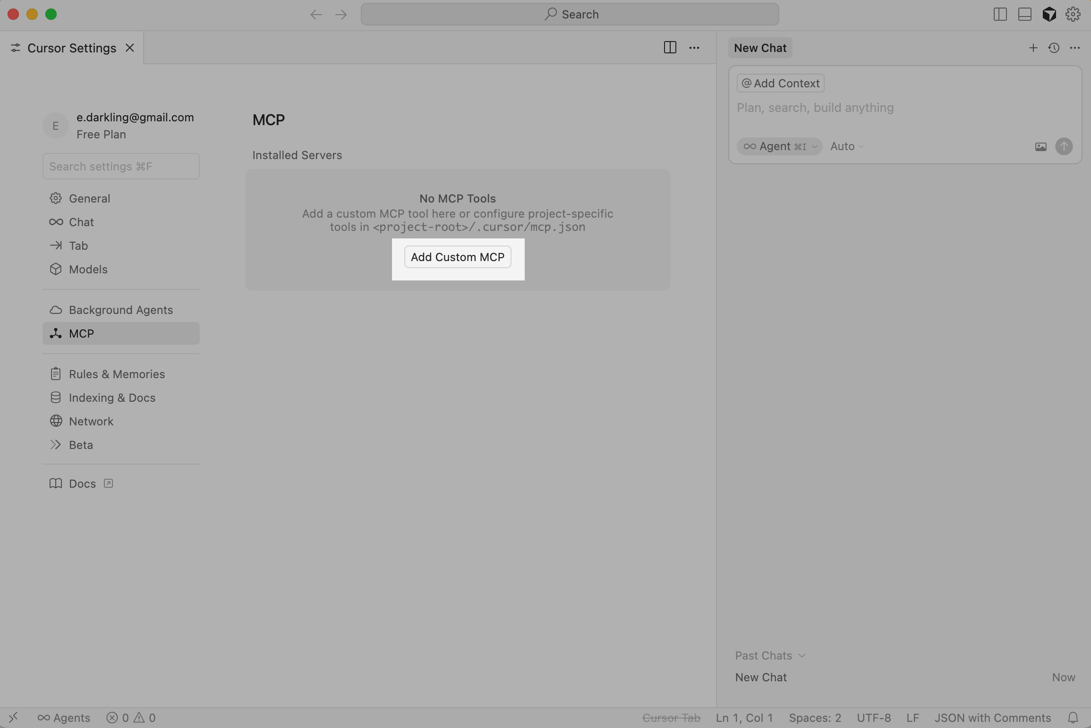The height and width of the screenshot is (728, 1091).
Task: Switch to Background Agents settings
Action: tap(120, 310)
